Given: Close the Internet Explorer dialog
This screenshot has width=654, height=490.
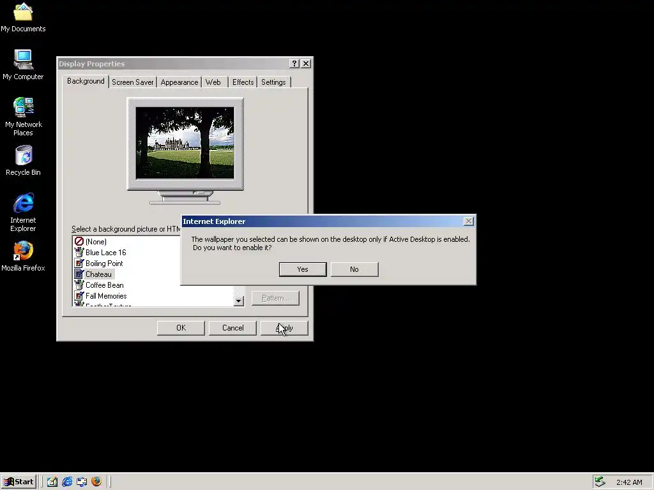Looking at the screenshot, I should point(469,221).
